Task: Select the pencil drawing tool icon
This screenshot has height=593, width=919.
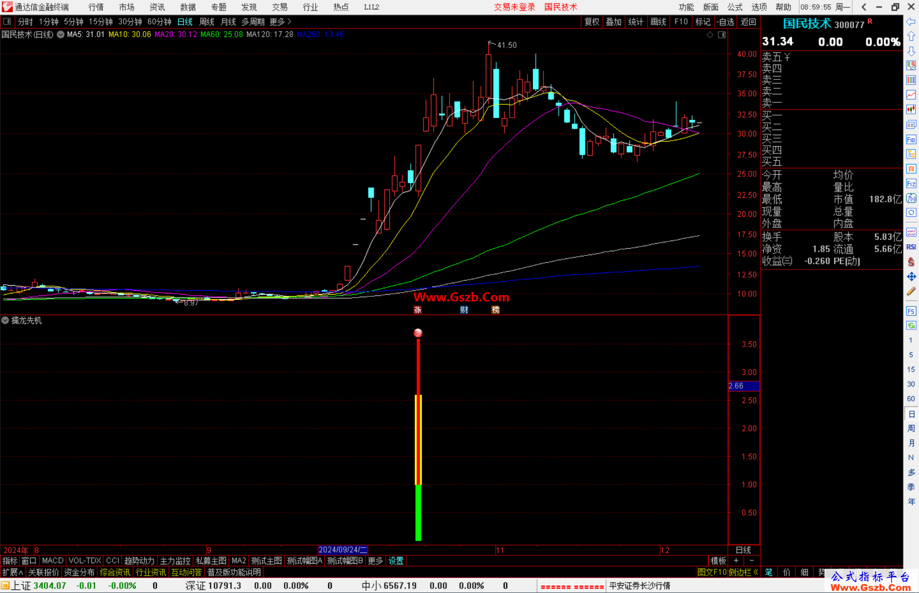Action: [911, 292]
